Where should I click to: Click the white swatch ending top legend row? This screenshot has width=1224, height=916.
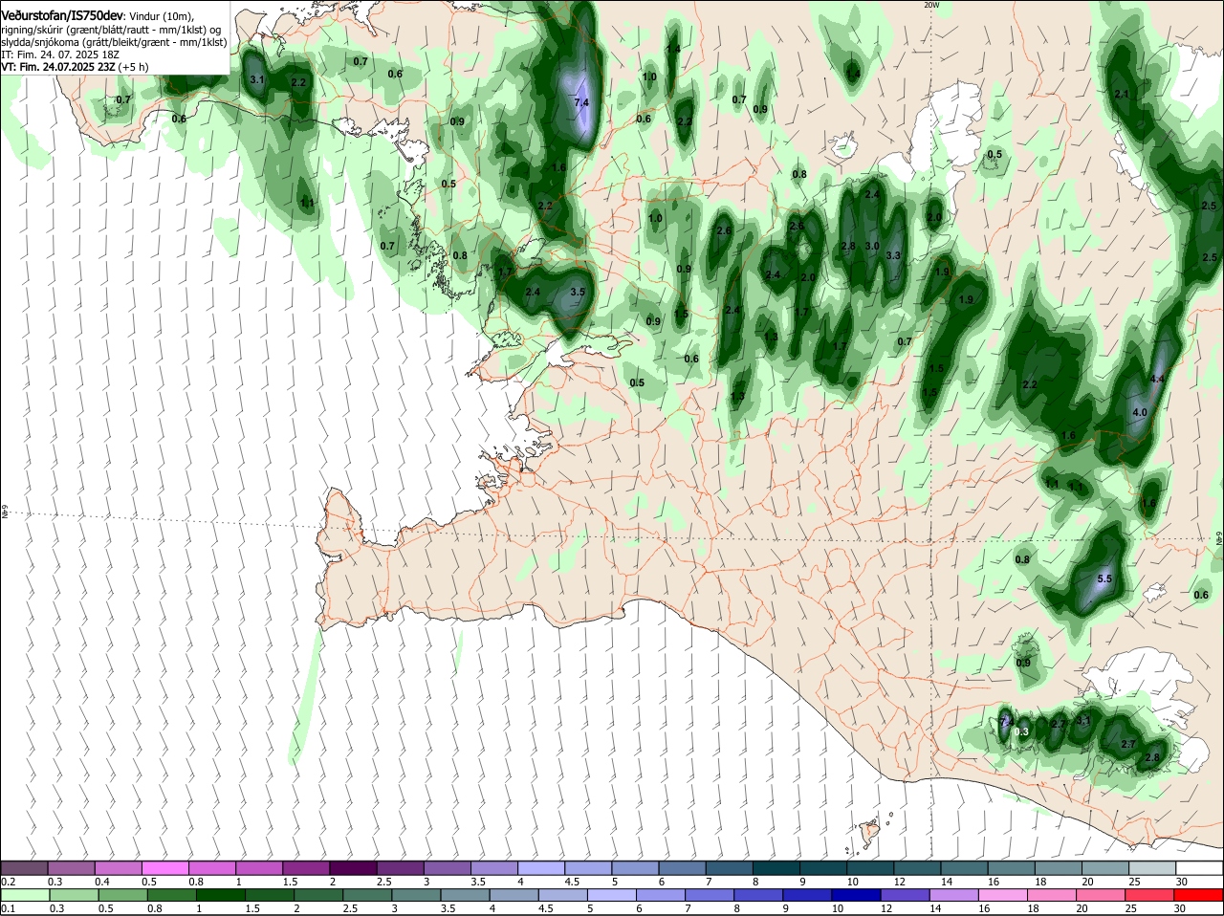1198,868
